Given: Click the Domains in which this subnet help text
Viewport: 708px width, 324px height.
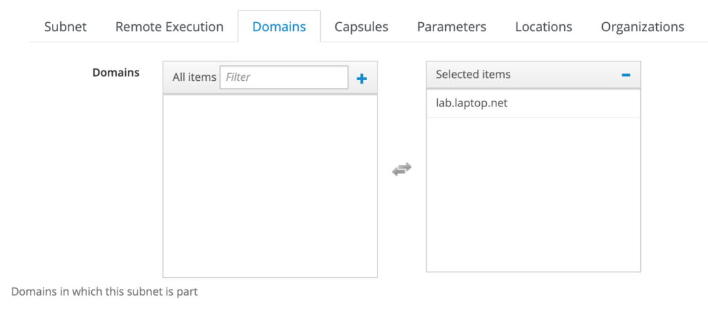Looking at the screenshot, I should [x=104, y=292].
